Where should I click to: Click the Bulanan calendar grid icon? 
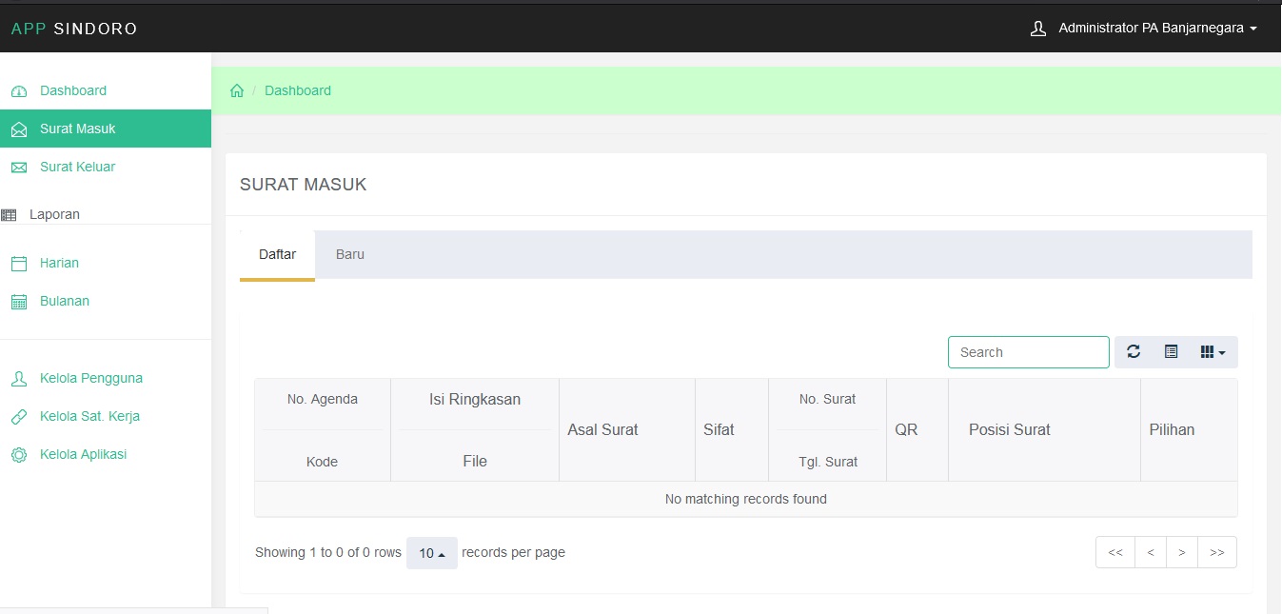[x=19, y=302]
